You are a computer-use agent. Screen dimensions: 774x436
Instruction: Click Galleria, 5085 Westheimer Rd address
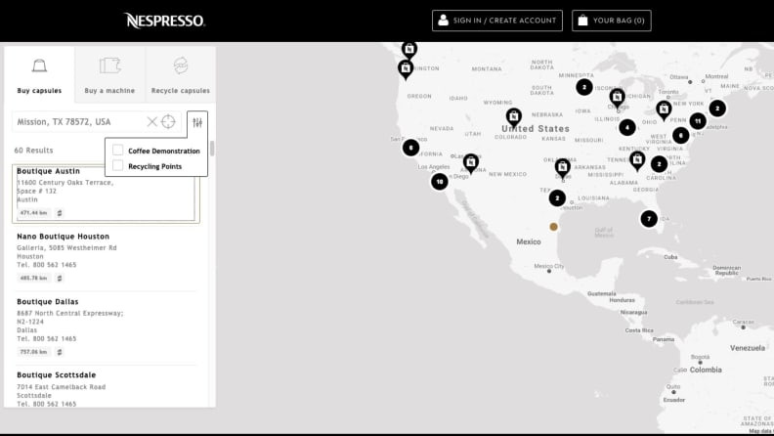tap(66, 248)
